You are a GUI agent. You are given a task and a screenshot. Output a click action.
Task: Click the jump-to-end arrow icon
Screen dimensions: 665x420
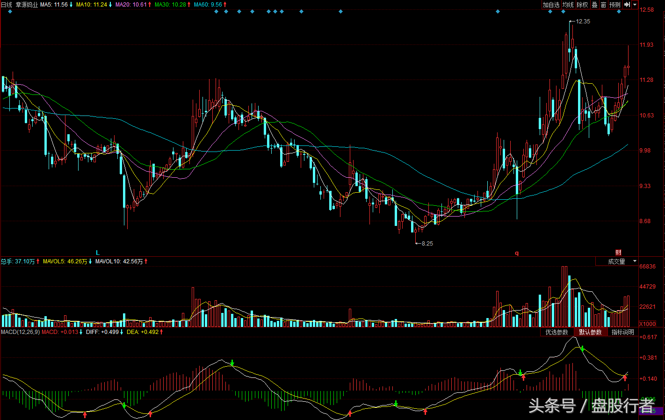coord(628,5)
